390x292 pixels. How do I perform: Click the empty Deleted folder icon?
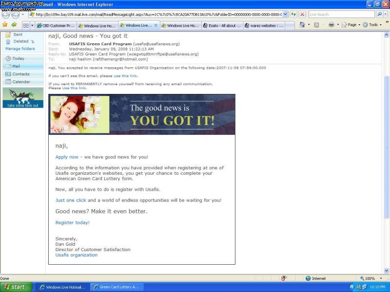[33, 42]
